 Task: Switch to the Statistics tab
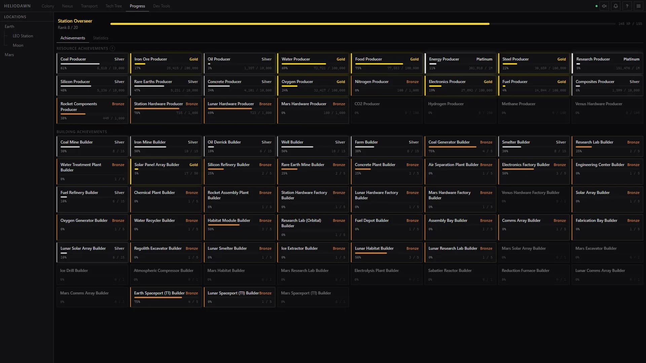click(x=101, y=38)
